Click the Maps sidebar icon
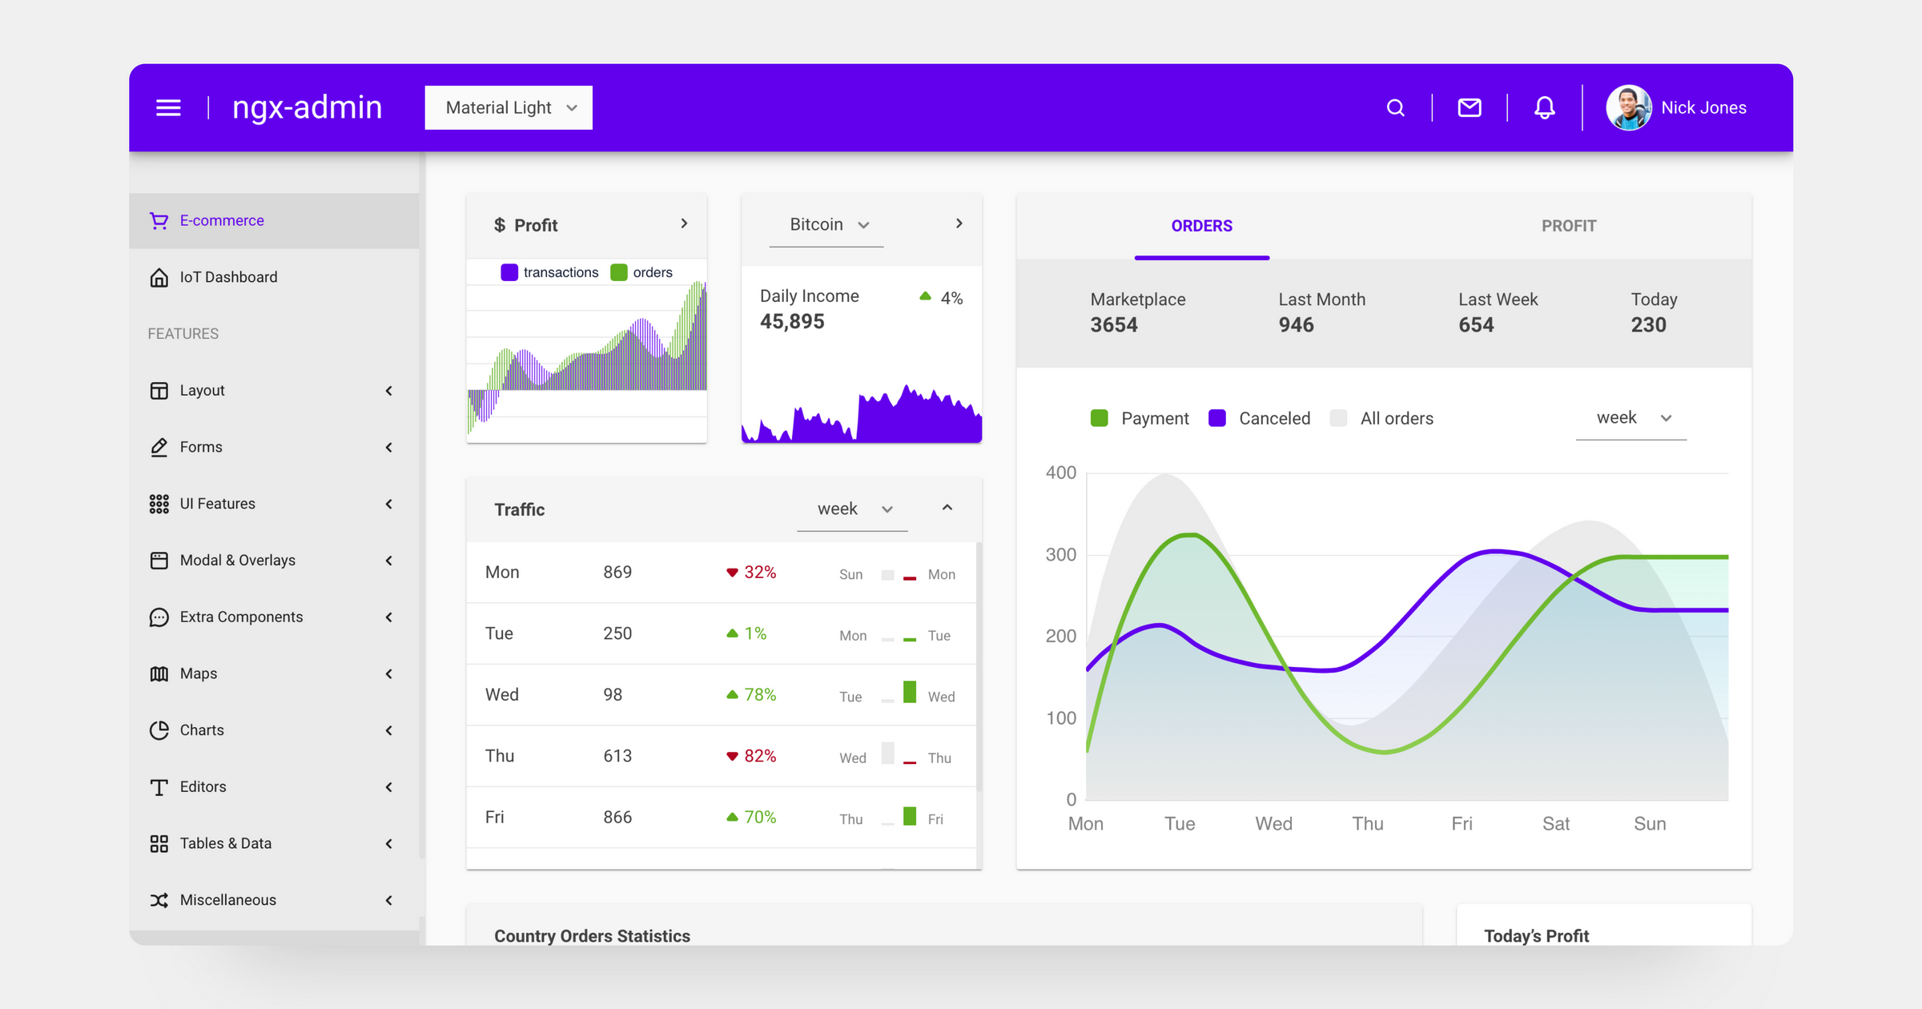 pos(159,673)
